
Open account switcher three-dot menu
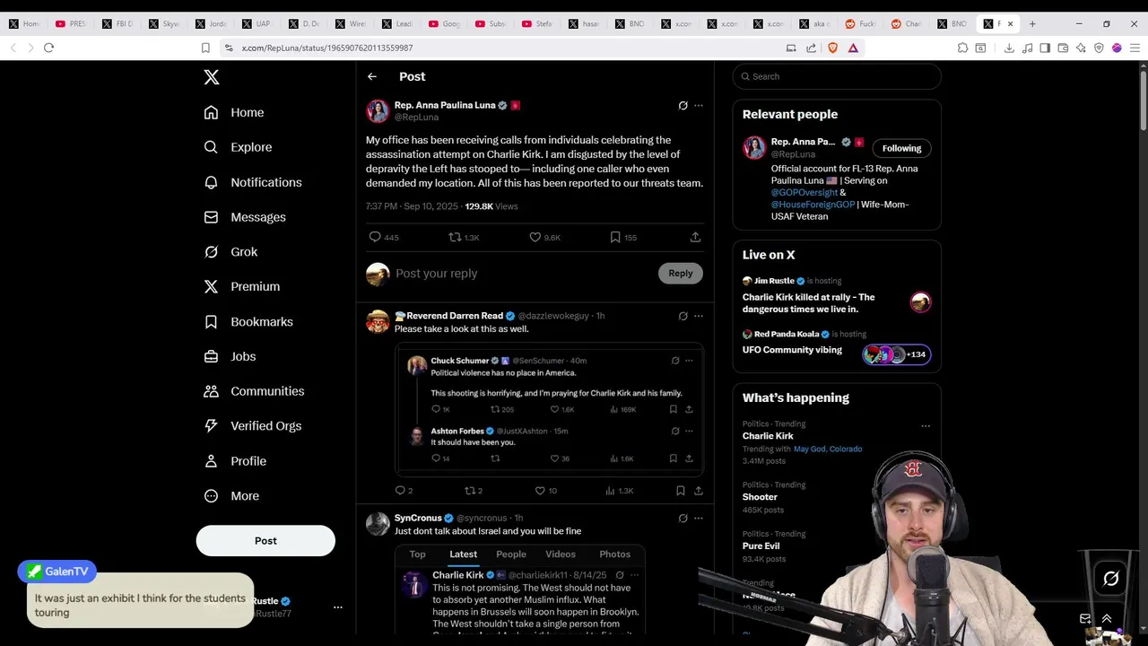(x=338, y=607)
